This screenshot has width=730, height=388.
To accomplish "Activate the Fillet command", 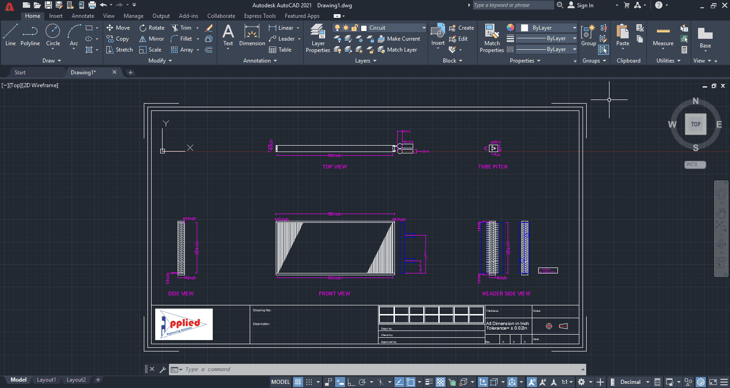I will click(x=181, y=39).
